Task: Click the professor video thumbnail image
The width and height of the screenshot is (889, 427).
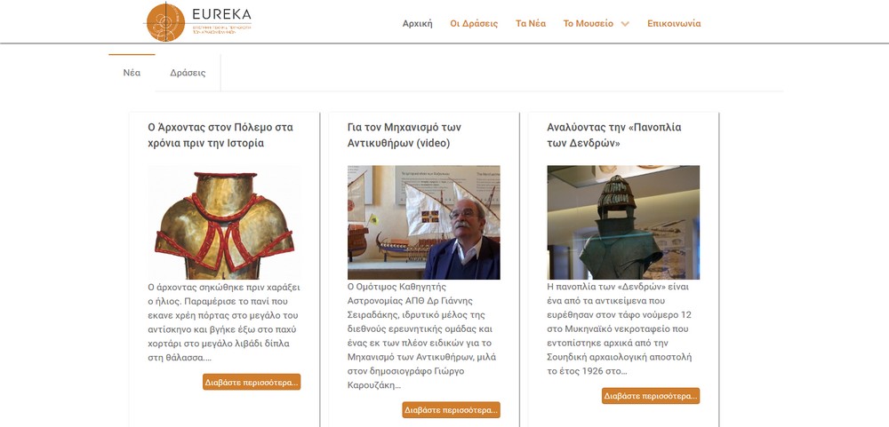Action: [423, 223]
